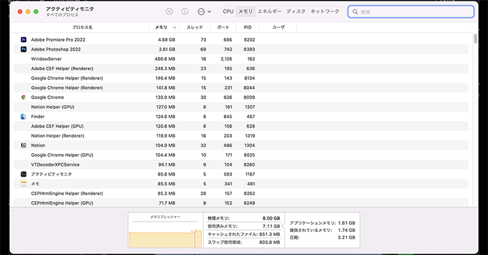Click PID value 8393
This screenshot has width=488, height=255.
click(x=249, y=49)
